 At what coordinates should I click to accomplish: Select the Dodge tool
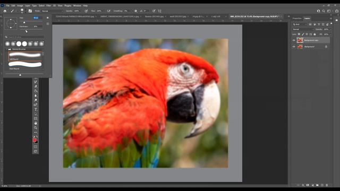pyautogui.click(x=36, y=100)
